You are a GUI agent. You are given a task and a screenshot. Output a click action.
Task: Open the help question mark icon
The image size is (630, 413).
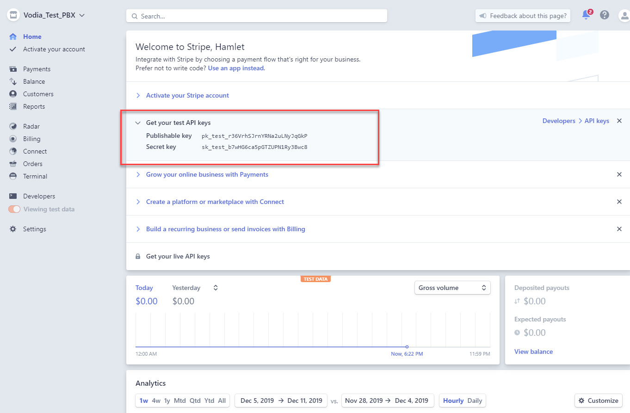tap(605, 15)
